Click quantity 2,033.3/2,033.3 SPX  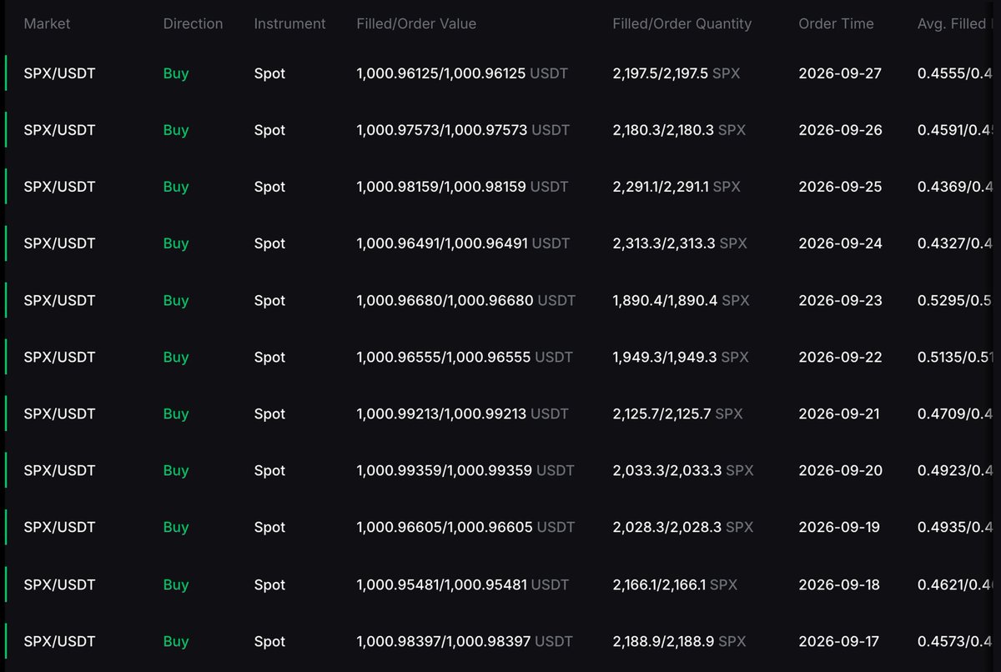(x=683, y=470)
